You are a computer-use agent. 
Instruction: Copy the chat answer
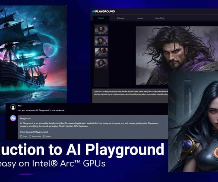24,136
